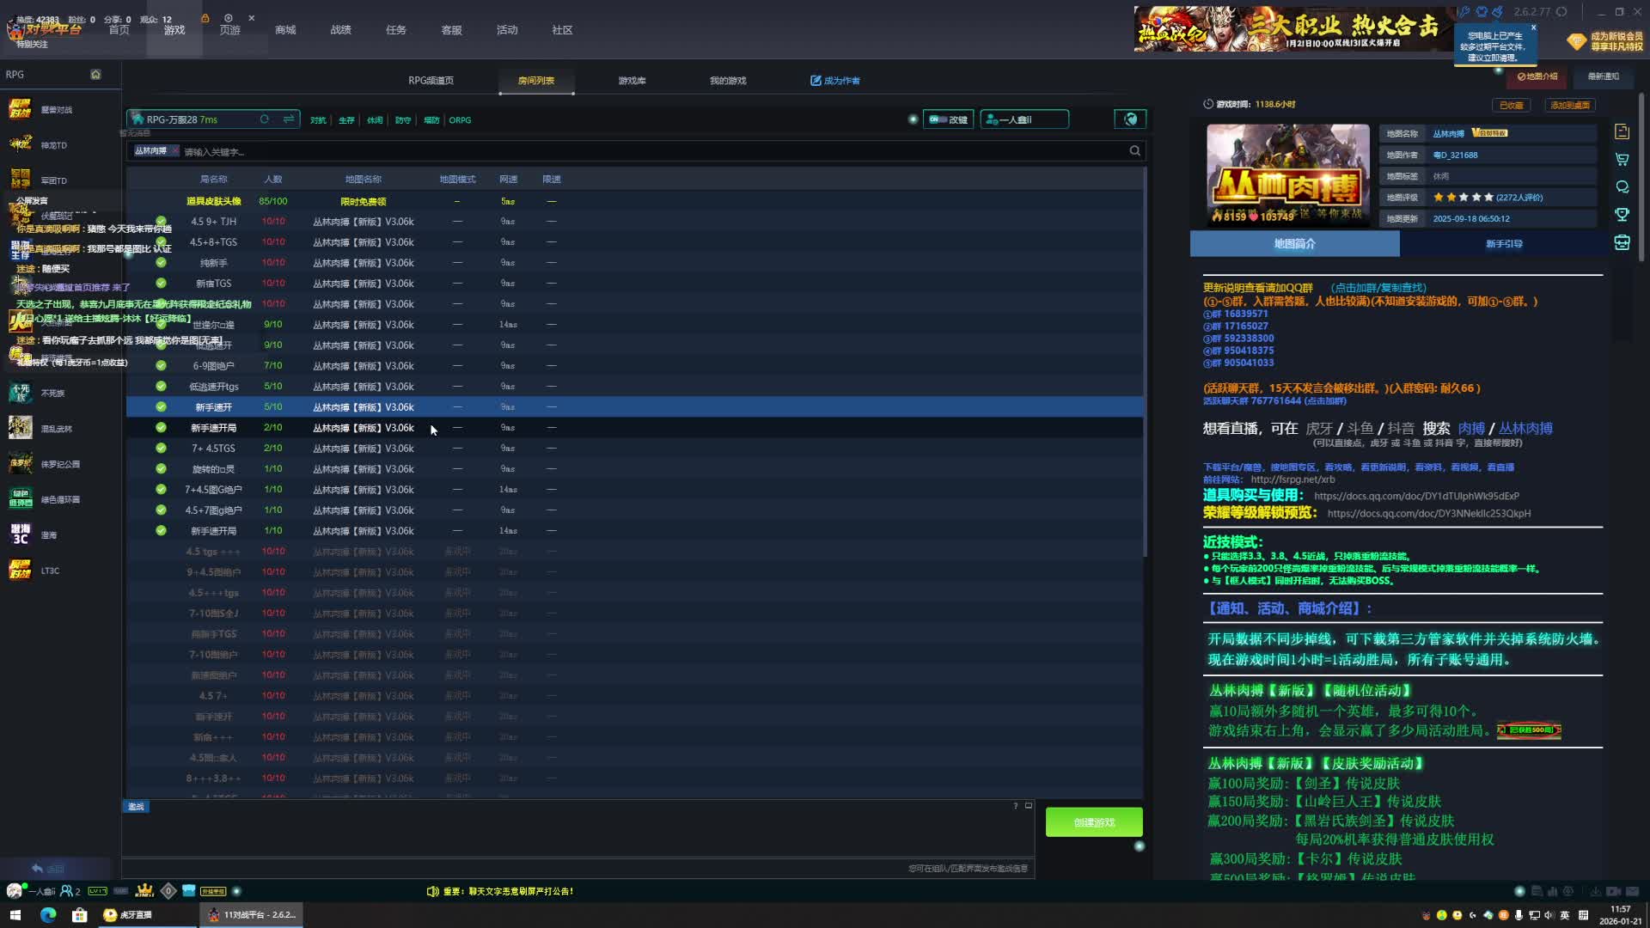Click the server switch arrows icon
The width and height of the screenshot is (1650, 928).
coord(289,119)
